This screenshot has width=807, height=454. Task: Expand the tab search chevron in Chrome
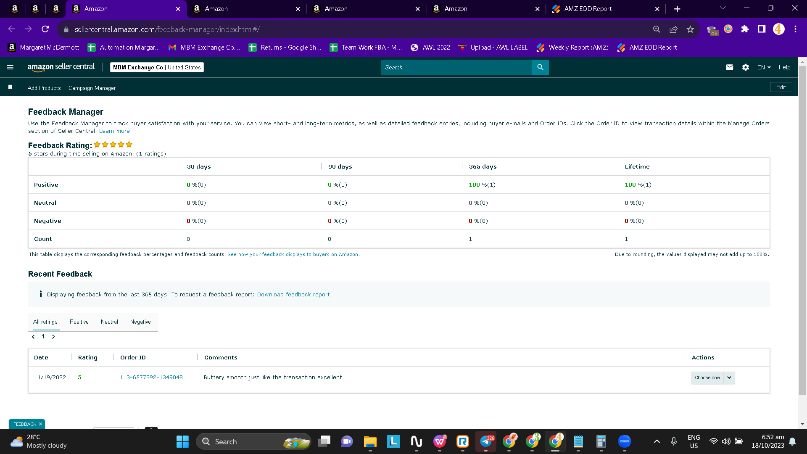tap(723, 8)
